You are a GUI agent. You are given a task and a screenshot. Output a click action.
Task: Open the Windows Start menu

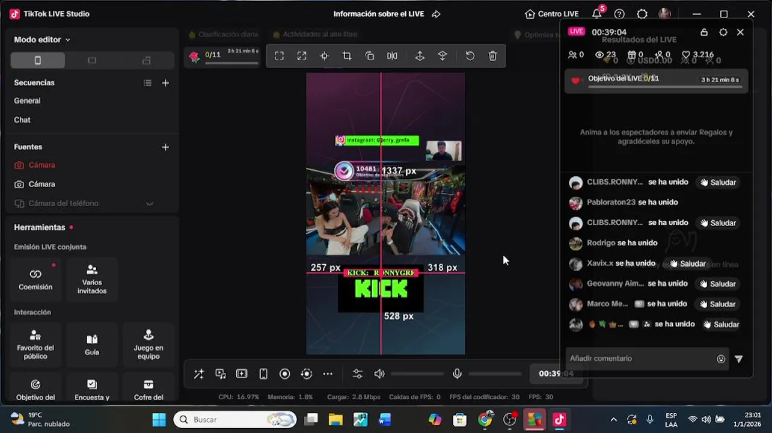pos(159,419)
